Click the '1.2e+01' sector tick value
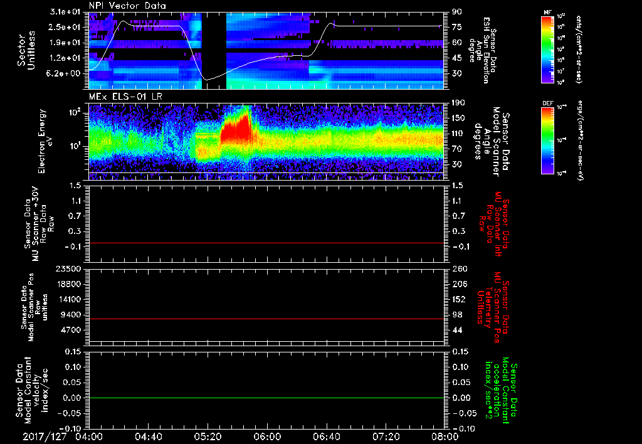Image resolution: width=642 pixels, height=444 pixels. 63,58
